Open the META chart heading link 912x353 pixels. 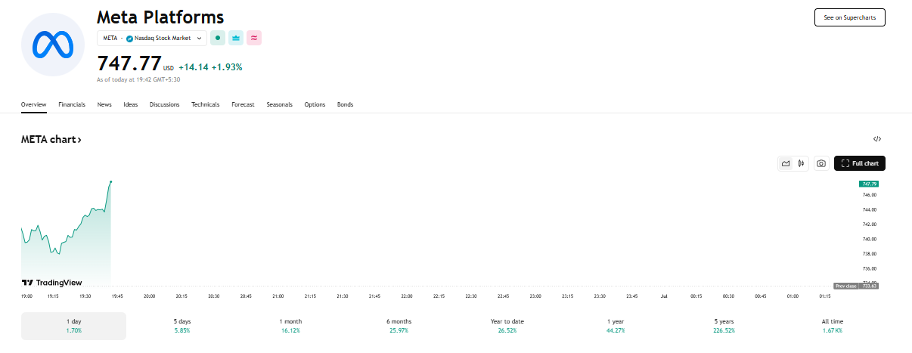51,140
